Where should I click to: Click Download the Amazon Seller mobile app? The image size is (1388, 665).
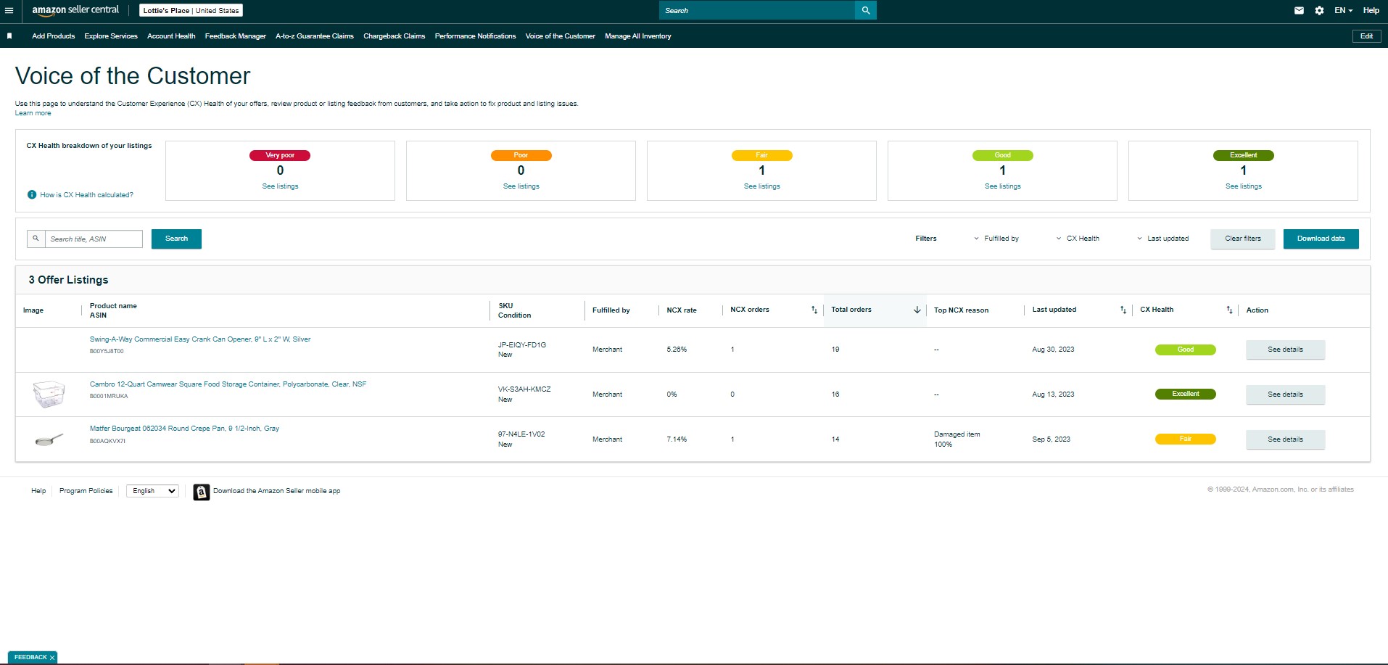point(277,491)
